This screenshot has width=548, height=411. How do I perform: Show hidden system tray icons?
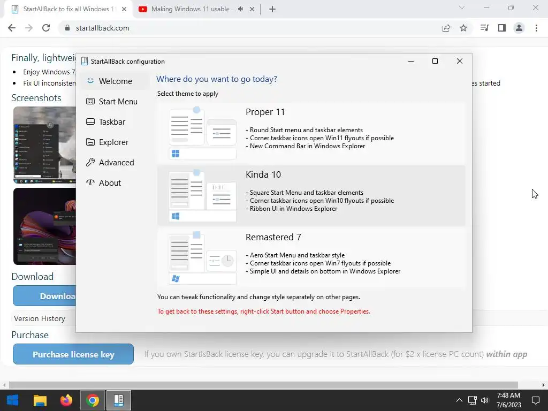pos(459,400)
